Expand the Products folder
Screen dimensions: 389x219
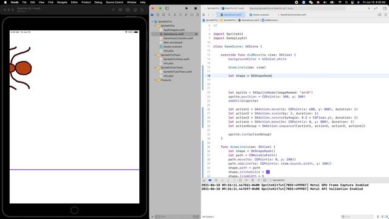click(x=156, y=80)
